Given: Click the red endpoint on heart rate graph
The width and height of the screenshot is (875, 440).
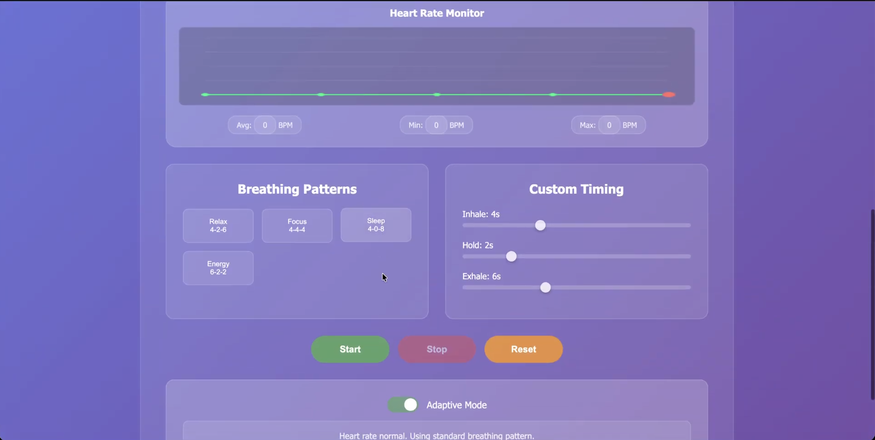Looking at the screenshot, I should pyautogui.click(x=668, y=95).
